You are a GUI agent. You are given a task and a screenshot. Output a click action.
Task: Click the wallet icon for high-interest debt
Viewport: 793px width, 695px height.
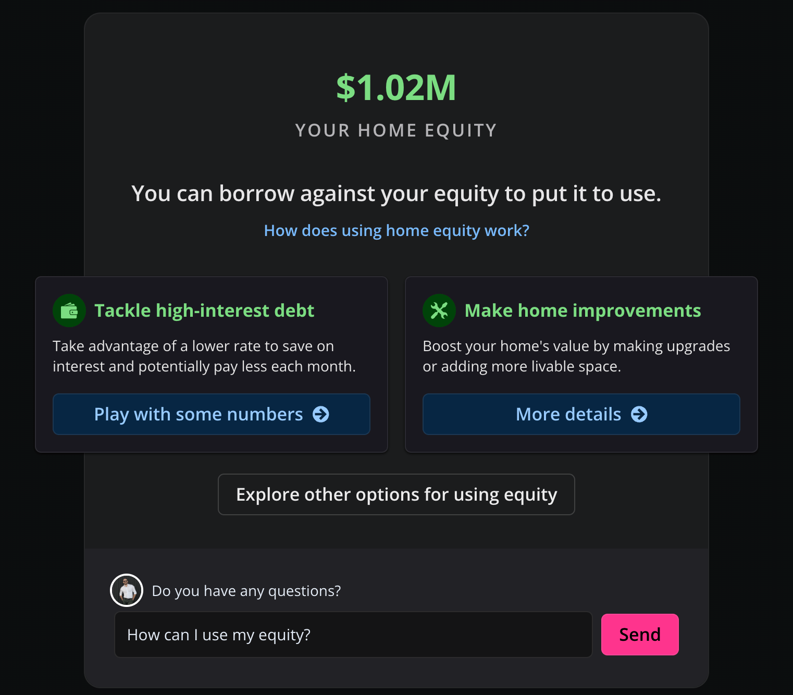tap(69, 311)
